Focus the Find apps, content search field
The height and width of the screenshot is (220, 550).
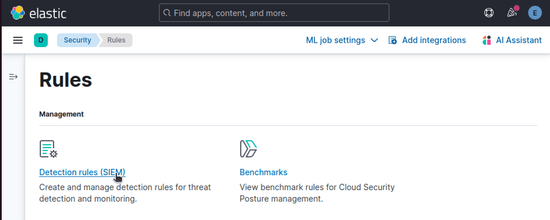pyautogui.click(x=274, y=13)
